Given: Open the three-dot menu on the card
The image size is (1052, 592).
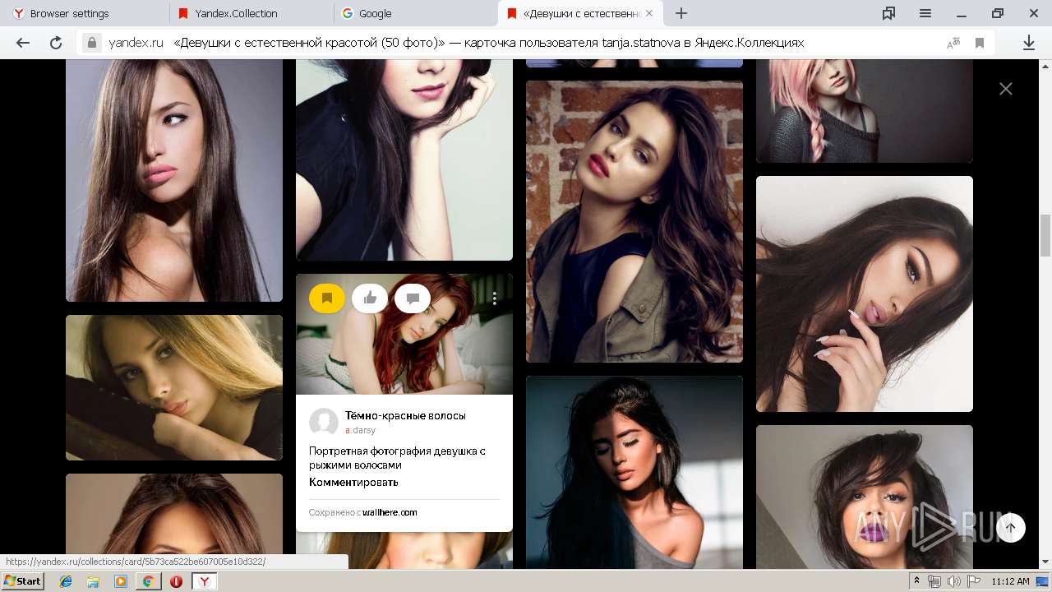Looking at the screenshot, I should click(x=495, y=298).
